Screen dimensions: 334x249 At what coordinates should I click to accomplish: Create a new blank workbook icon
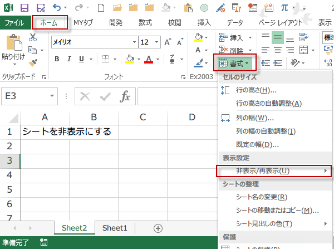coord(101,8)
